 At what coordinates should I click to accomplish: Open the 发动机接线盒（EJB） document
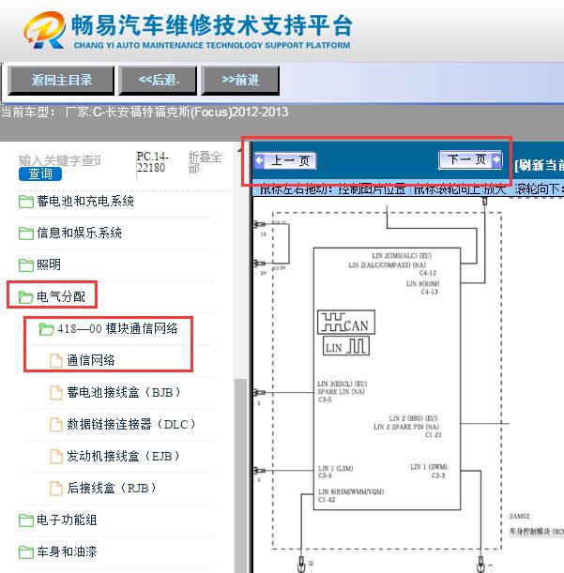(x=124, y=456)
